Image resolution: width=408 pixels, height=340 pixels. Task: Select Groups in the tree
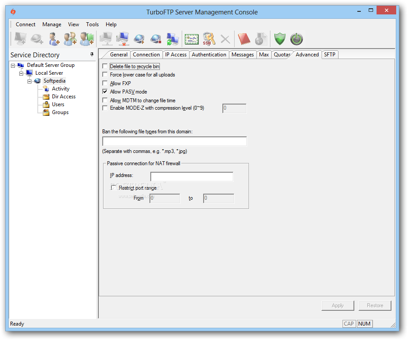coord(60,112)
